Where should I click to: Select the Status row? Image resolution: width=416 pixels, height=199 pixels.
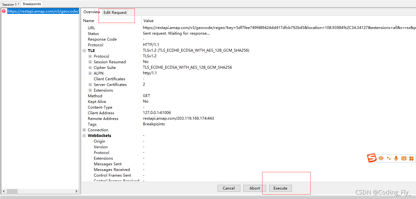coord(249,34)
